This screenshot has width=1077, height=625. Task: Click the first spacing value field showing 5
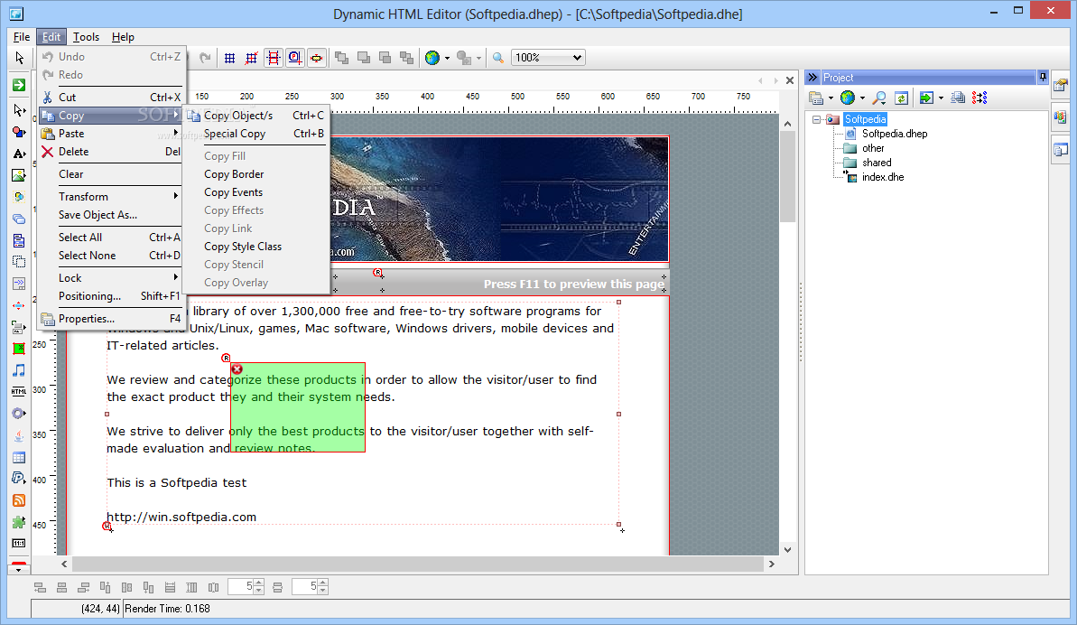240,586
